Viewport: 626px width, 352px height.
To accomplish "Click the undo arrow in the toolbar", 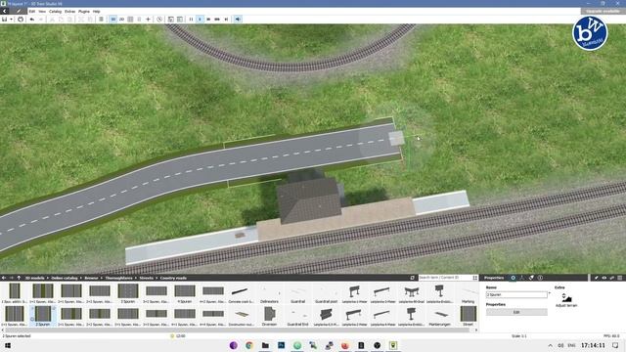I will point(32,20).
